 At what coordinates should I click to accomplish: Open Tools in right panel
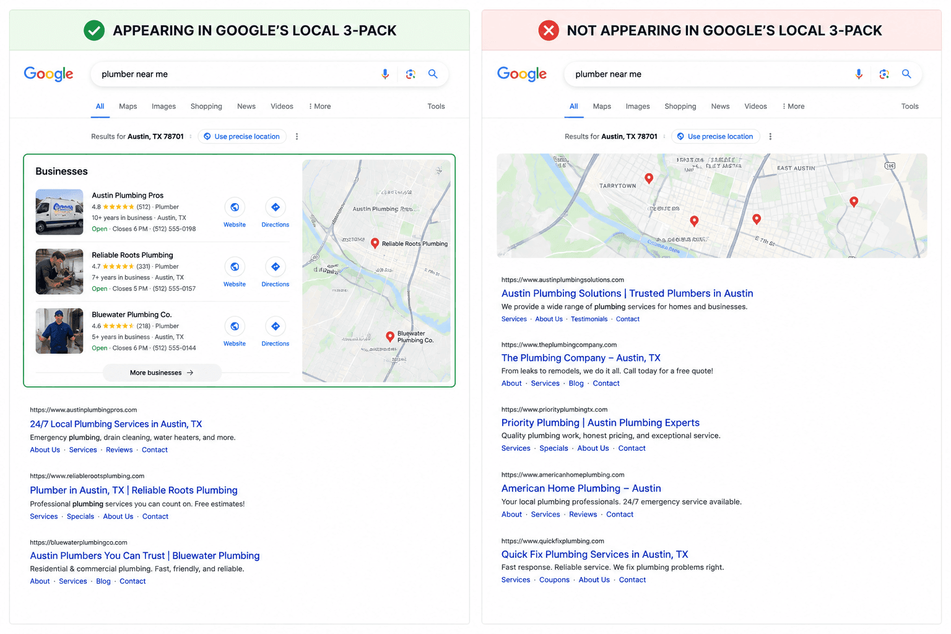pyautogui.click(x=910, y=106)
